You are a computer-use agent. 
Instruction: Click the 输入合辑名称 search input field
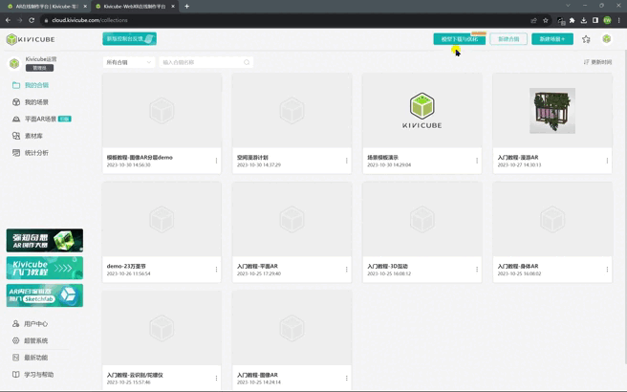[x=201, y=62]
